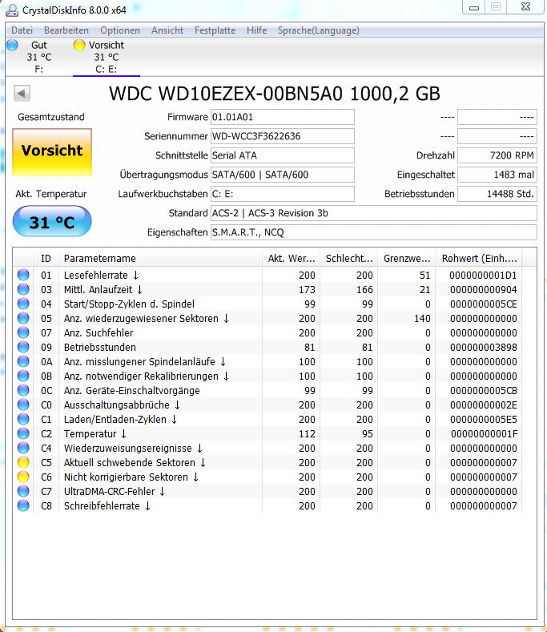
Task: Click the previous disk arrow button
Action: coord(22,94)
